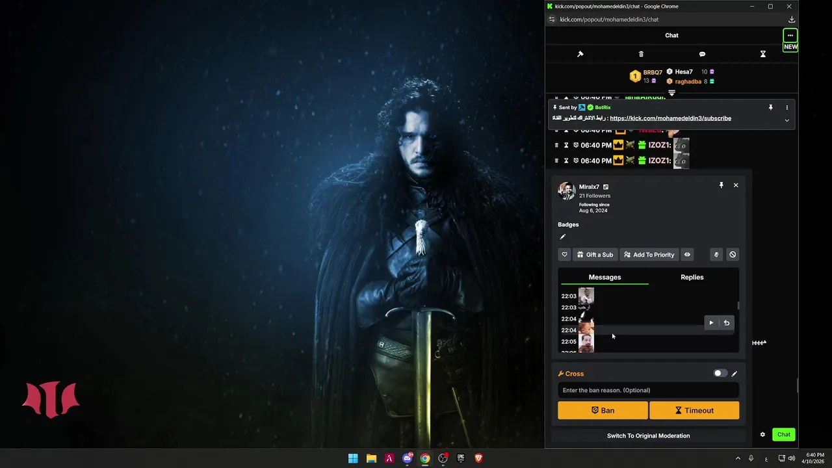Image resolution: width=832 pixels, height=468 pixels.
Task: Click the emote in the first 22:03 message
Action: point(586,296)
